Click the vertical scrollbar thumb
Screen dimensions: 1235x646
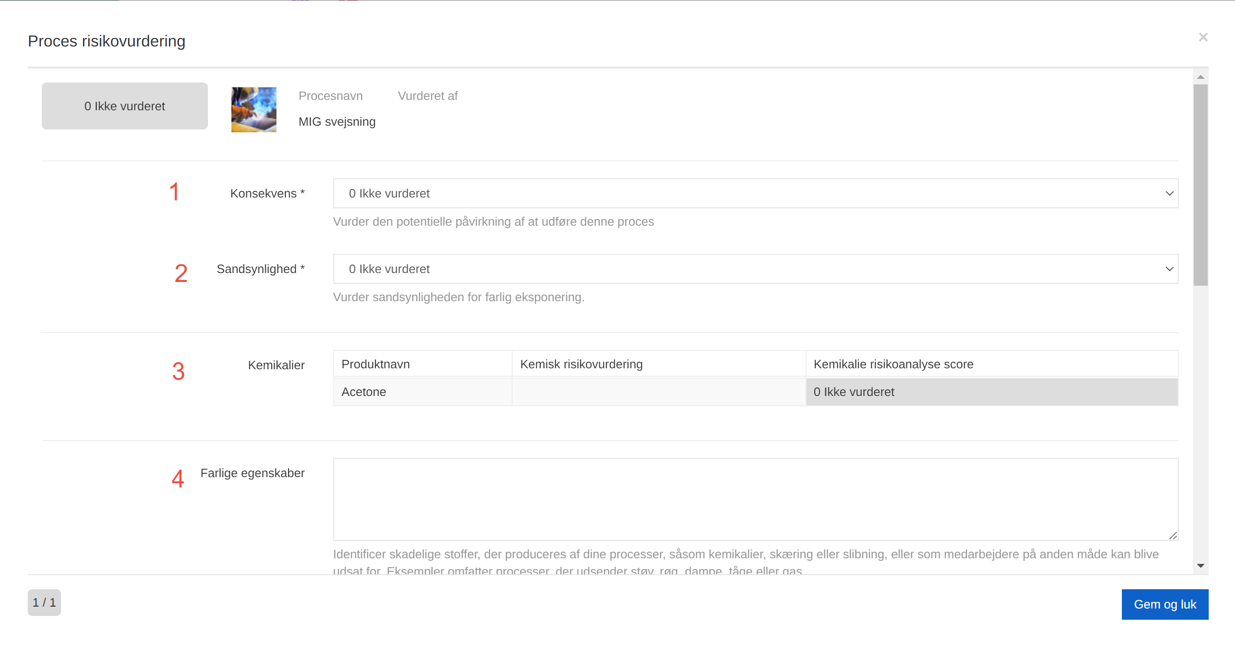pyautogui.click(x=1200, y=184)
